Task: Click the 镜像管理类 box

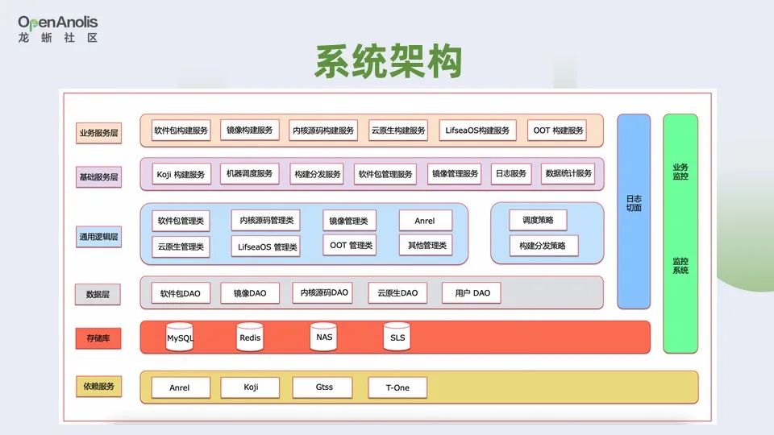Action: (x=349, y=221)
